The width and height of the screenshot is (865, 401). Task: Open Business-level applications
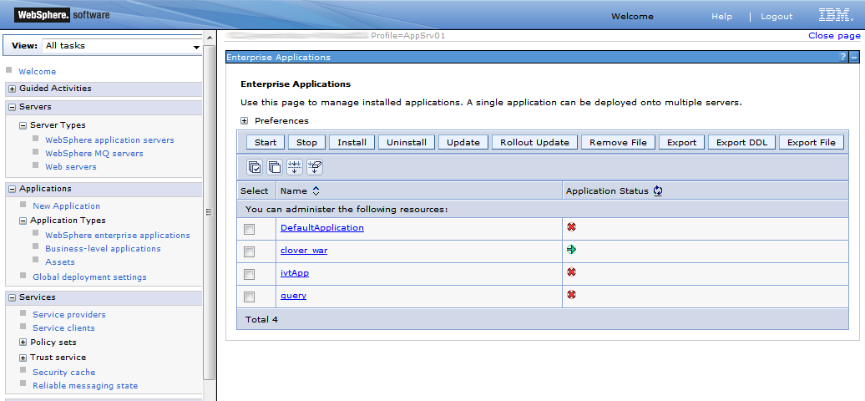point(104,249)
